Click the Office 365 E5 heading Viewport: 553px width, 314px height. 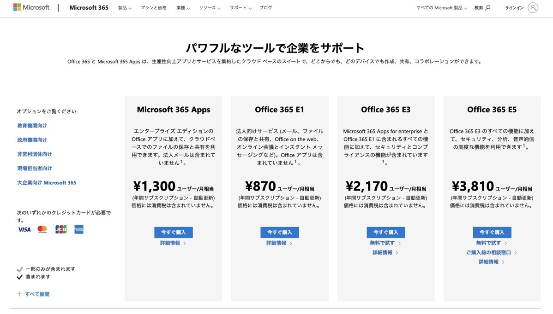click(492, 110)
